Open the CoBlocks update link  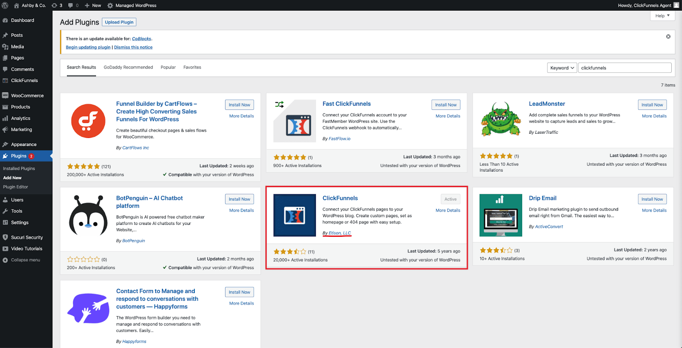142,39
